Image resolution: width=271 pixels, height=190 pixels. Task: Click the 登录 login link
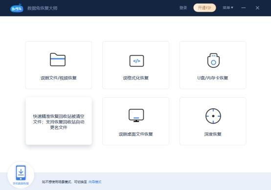click(183, 8)
